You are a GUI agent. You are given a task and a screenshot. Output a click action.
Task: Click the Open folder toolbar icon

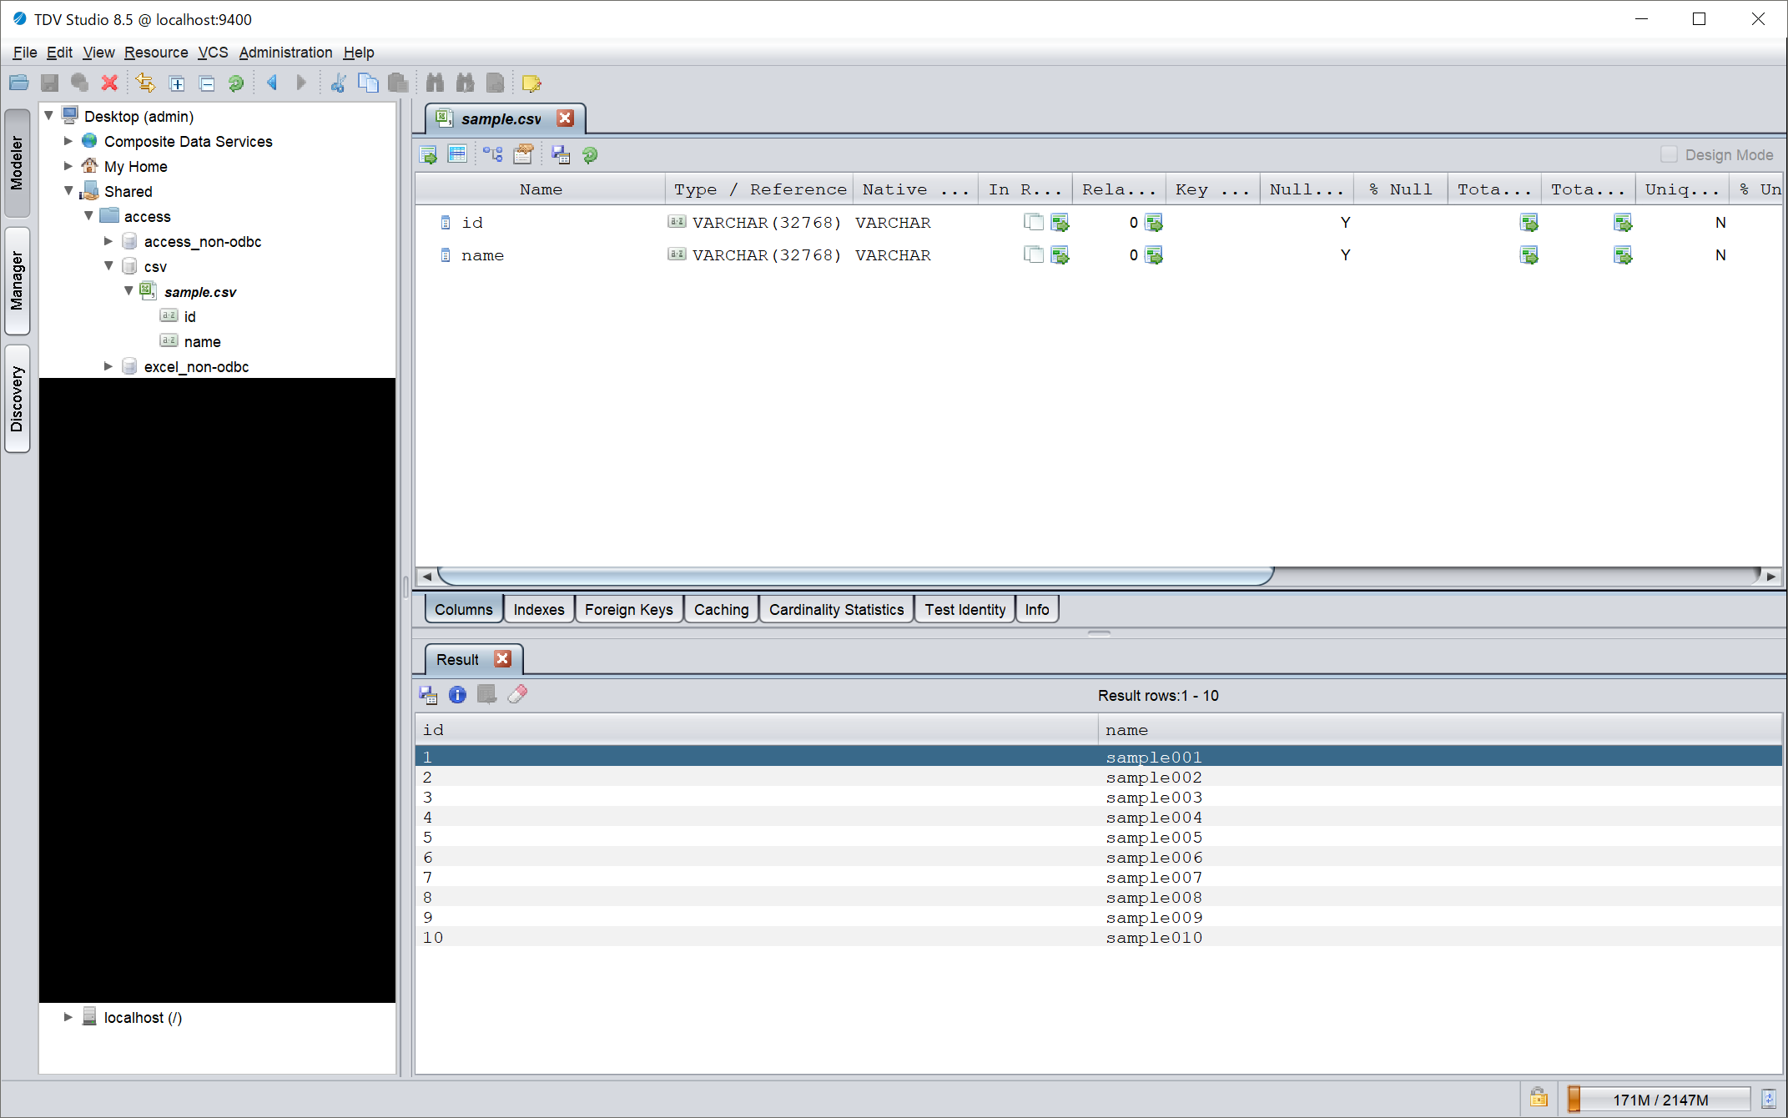pyautogui.click(x=19, y=83)
